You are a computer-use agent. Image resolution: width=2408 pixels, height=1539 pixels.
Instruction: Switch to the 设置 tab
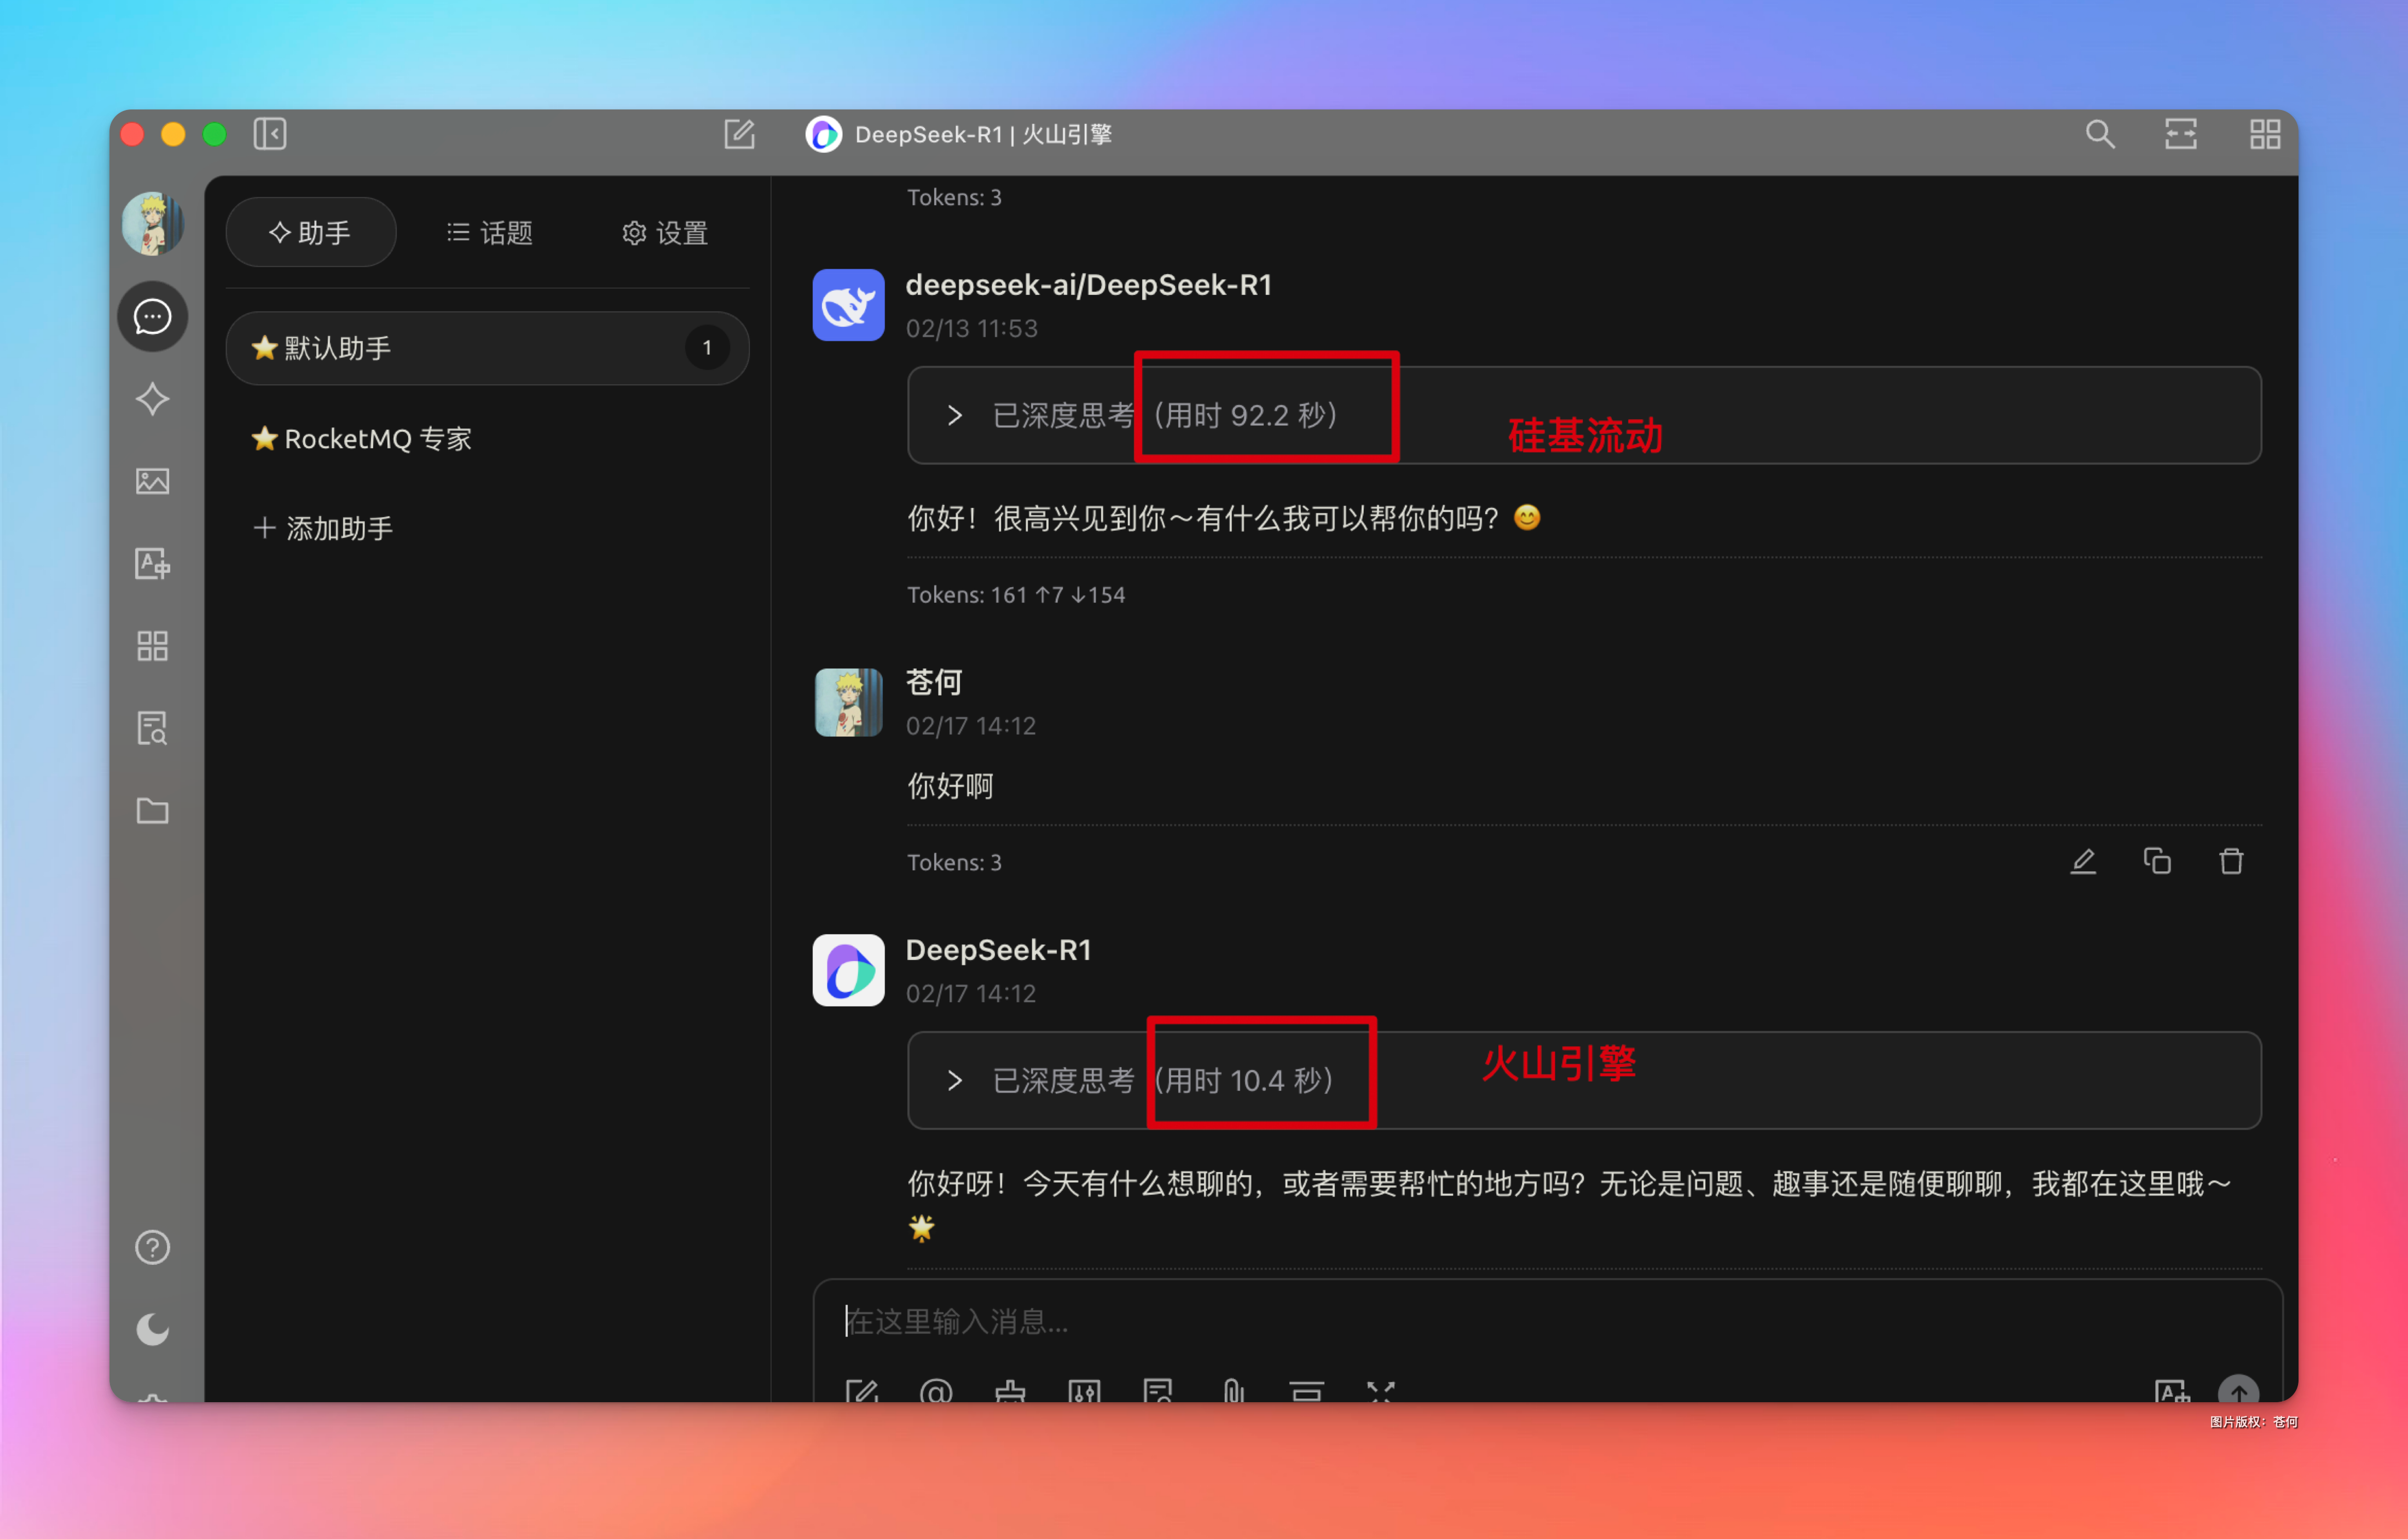point(665,233)
